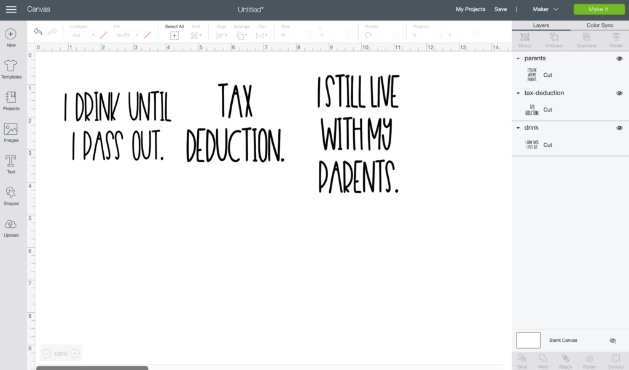Click the Width size field

[x=301, y=35]
